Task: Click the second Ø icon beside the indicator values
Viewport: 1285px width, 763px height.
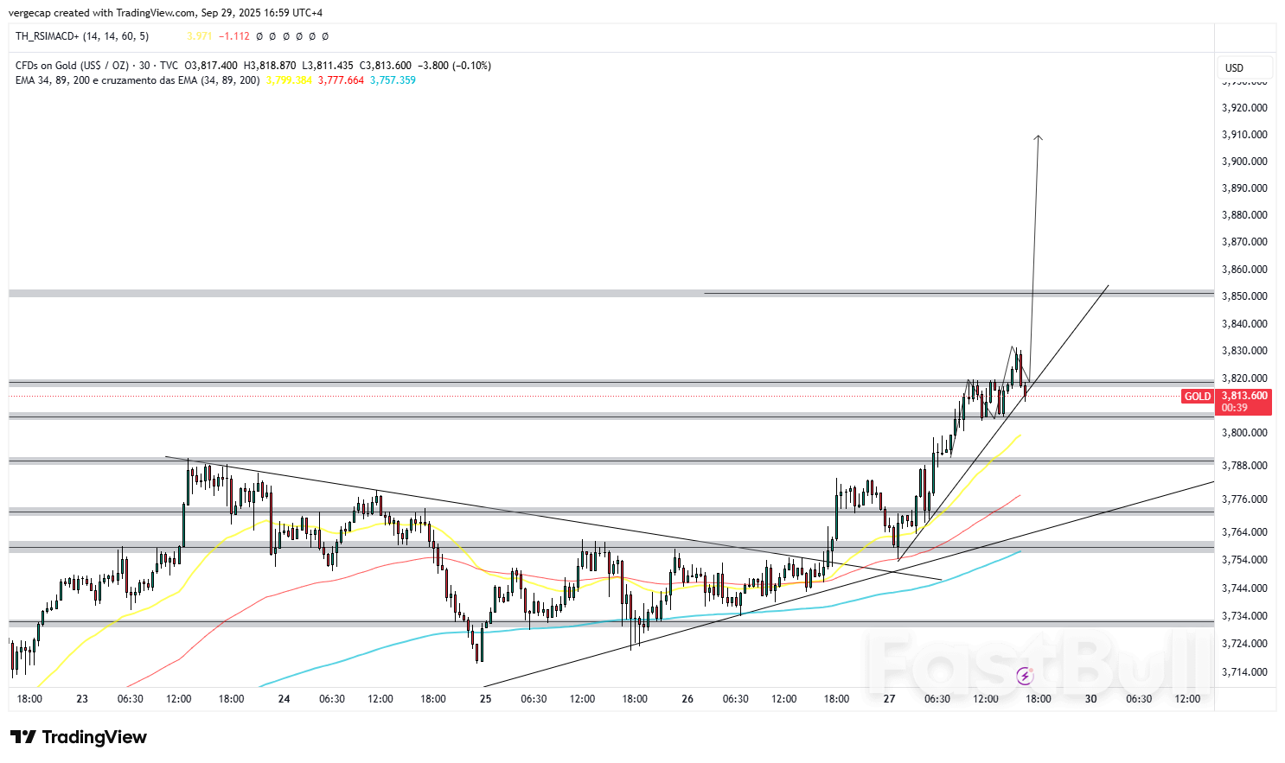Action: point(271,37)
